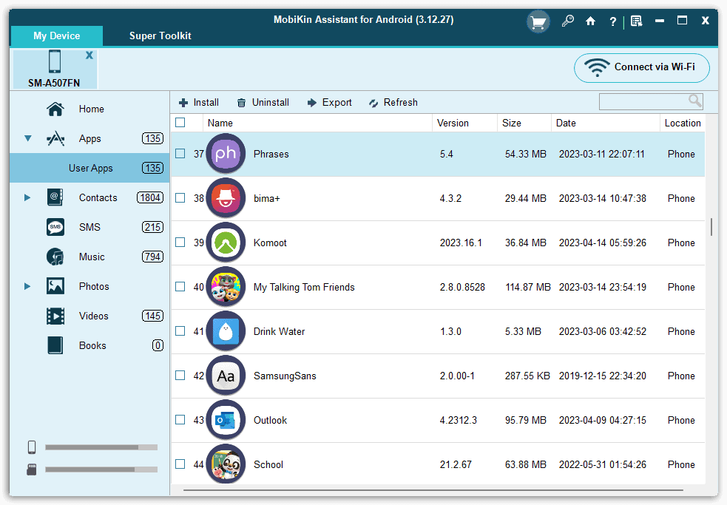Open the Music section label
Screen dimensions: 727x505
click(x=92, y=257)
